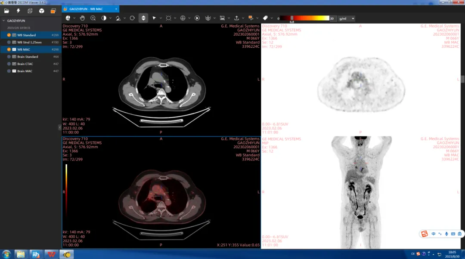Screen dimensions: 465x259
Task: Choose the magnifier zoom tool
Action: coord(93,18)
